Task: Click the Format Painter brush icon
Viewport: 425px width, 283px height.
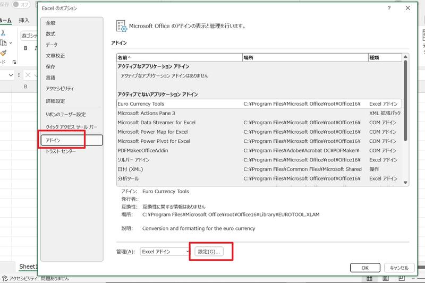Action: pos(3,53)
